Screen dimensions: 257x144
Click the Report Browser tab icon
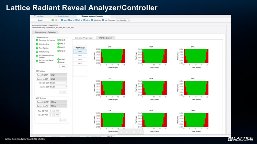56,16
